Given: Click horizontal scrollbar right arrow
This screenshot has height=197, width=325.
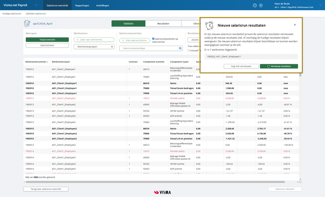Looking at the screenshot, I should (x=298, y=182).
